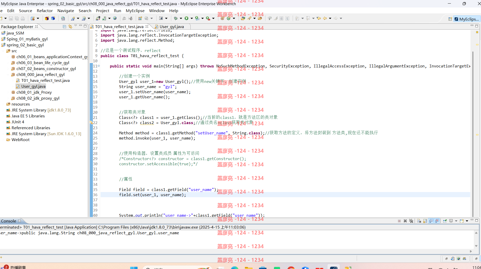Click the Open Console icon
The width and height of the screenshot is (481, 269).
(461, 221)
